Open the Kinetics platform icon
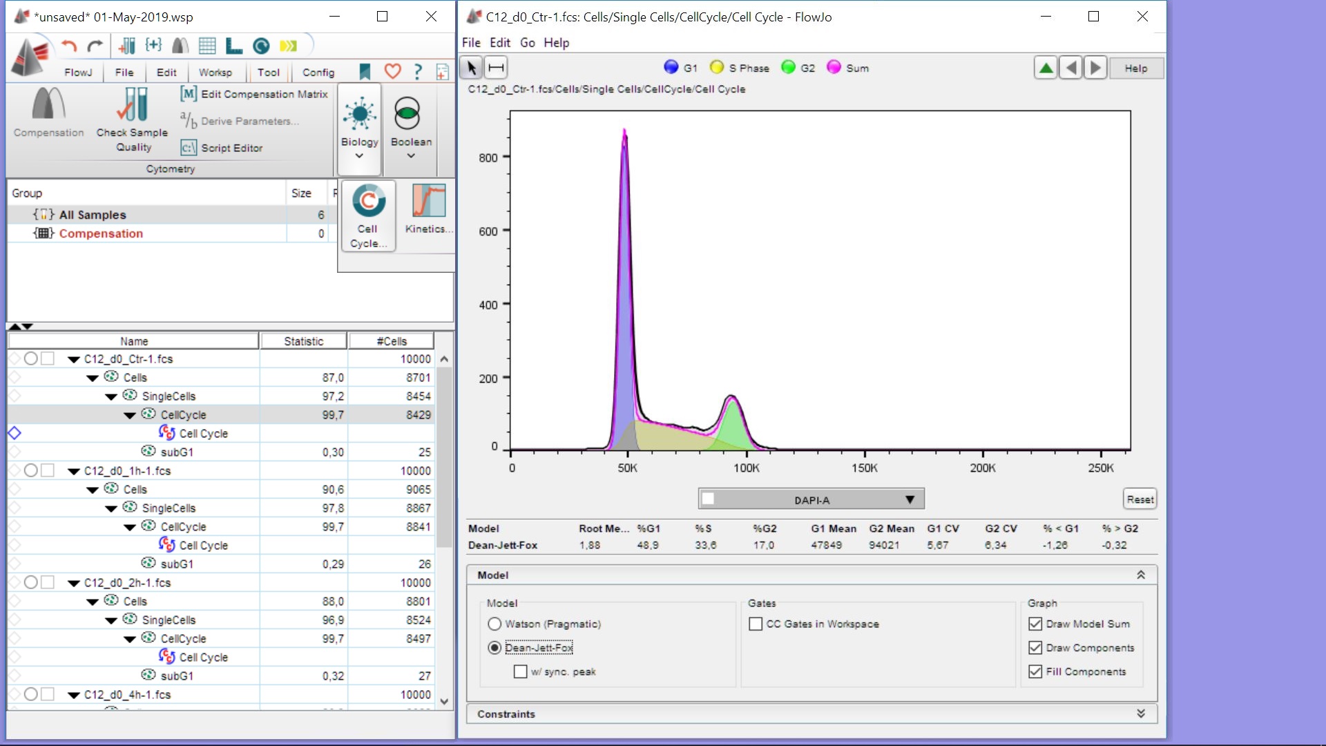 [x=428, y=209]
